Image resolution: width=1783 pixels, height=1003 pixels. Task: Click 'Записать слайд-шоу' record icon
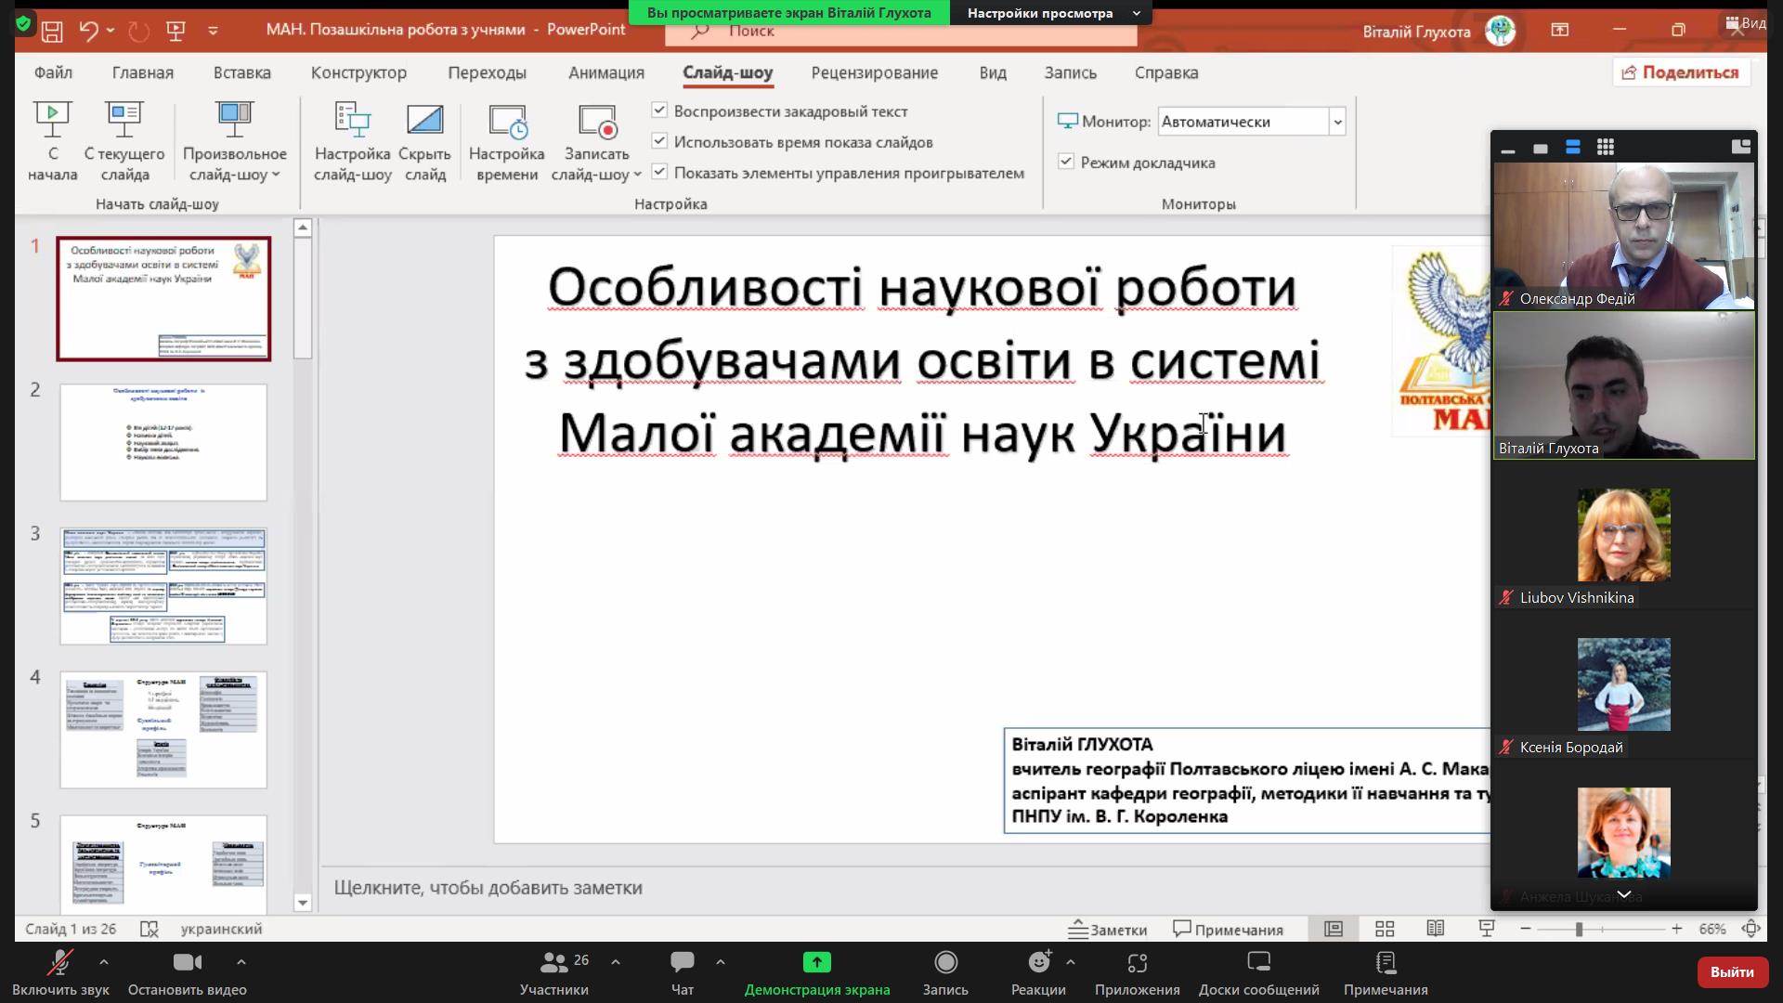click(597, 122)
